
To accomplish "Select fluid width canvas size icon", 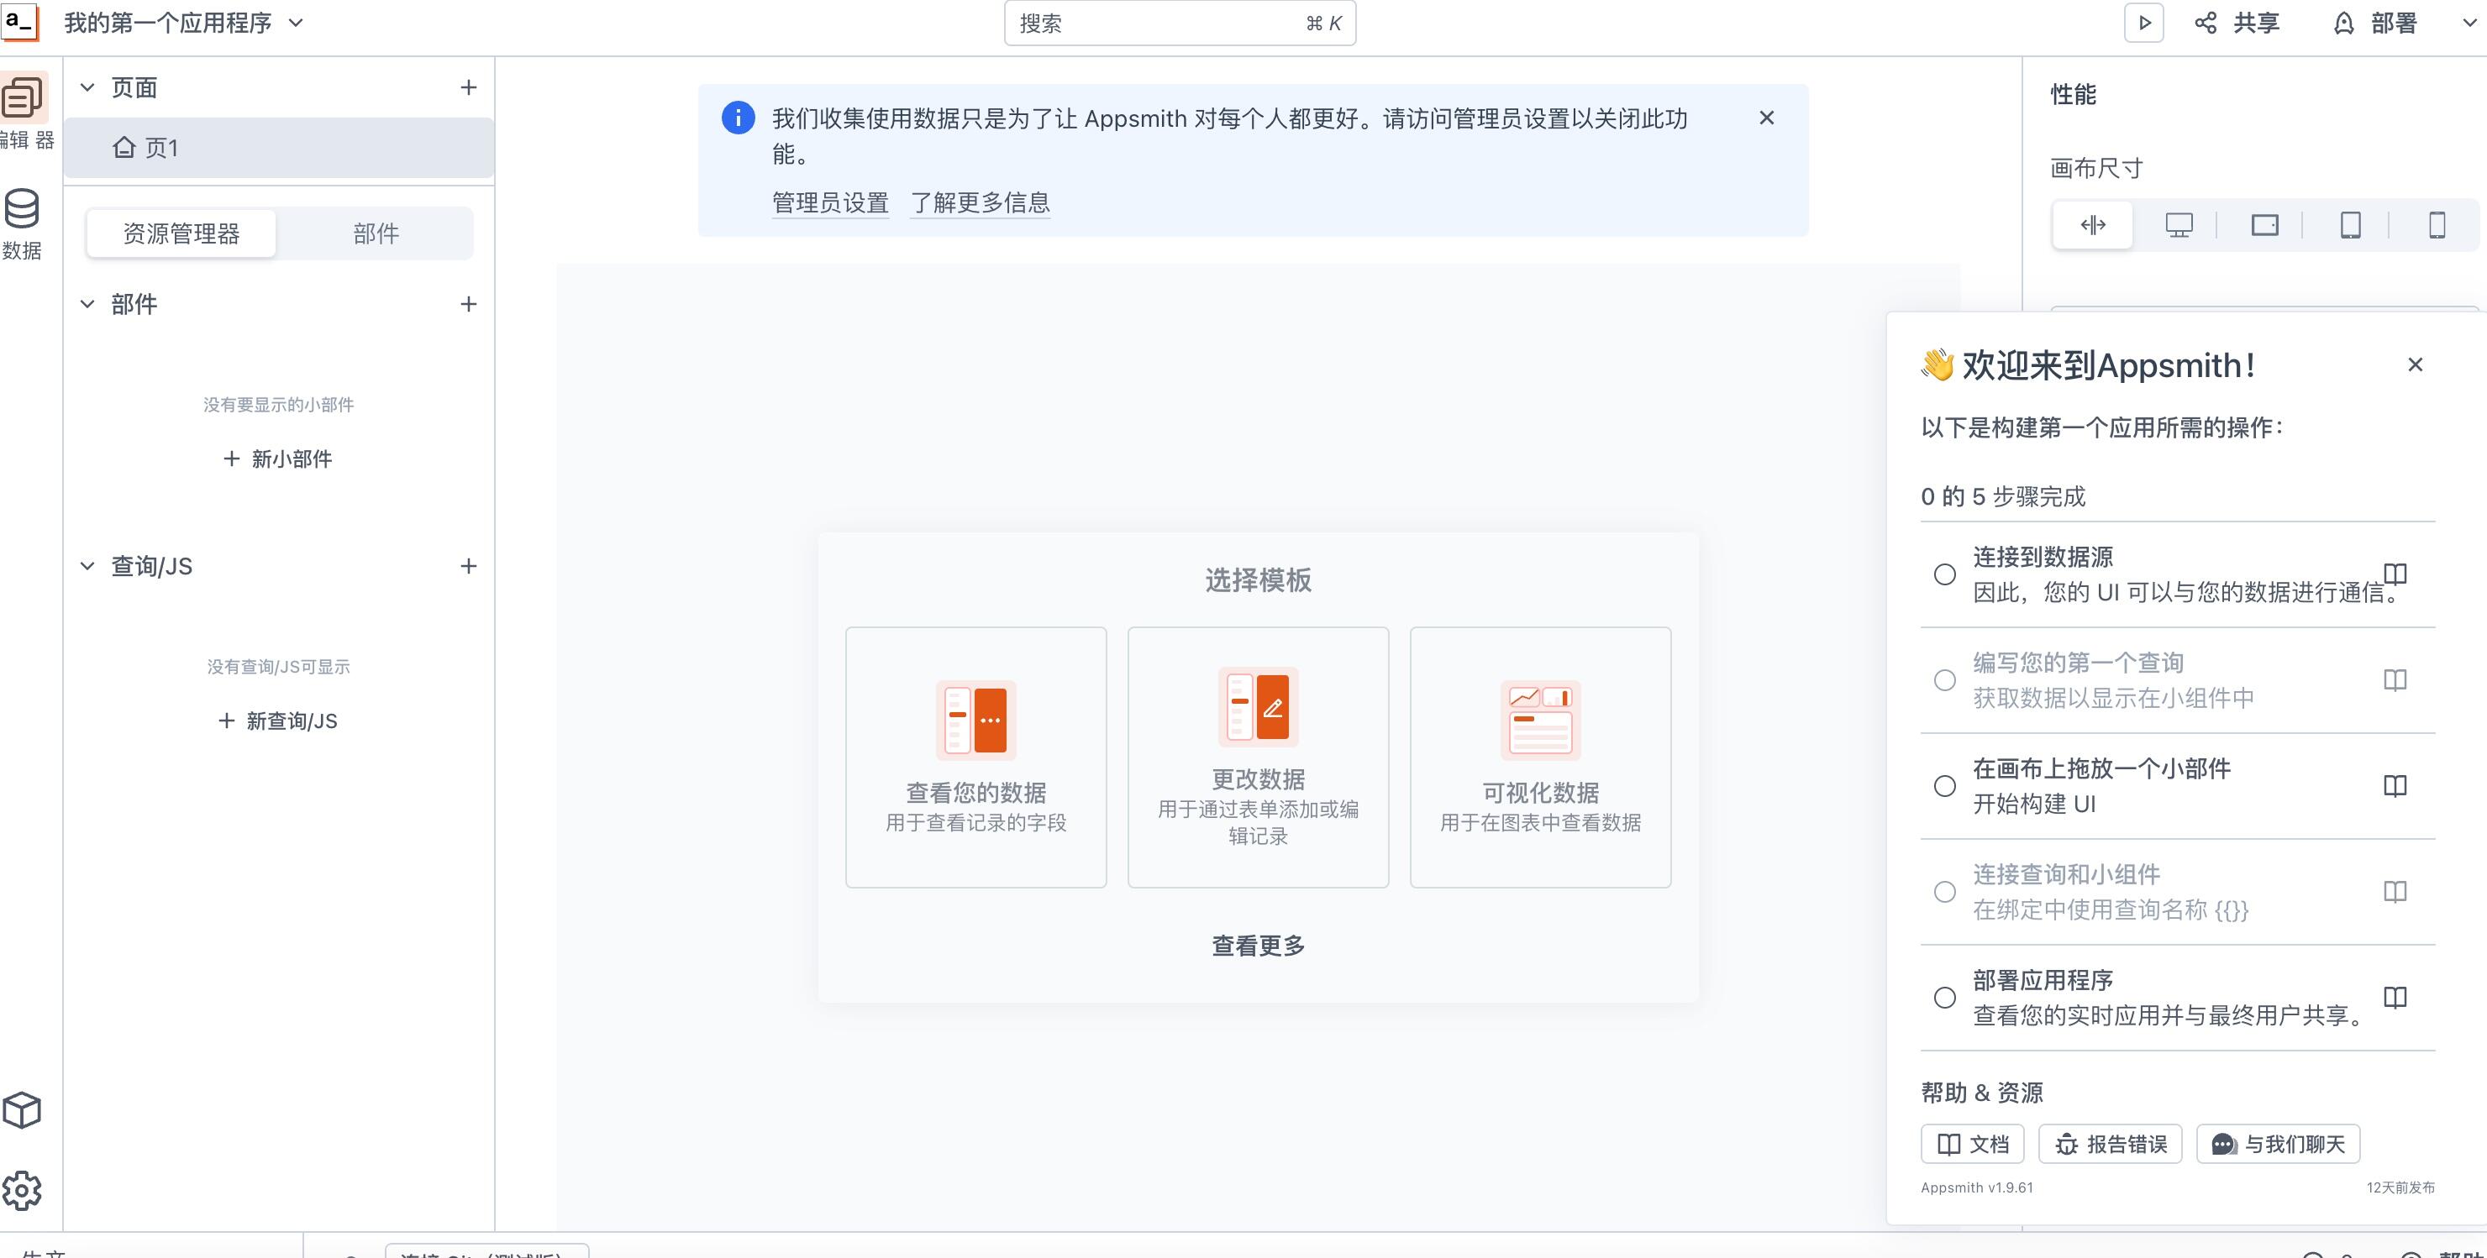I will (2093, 226).
